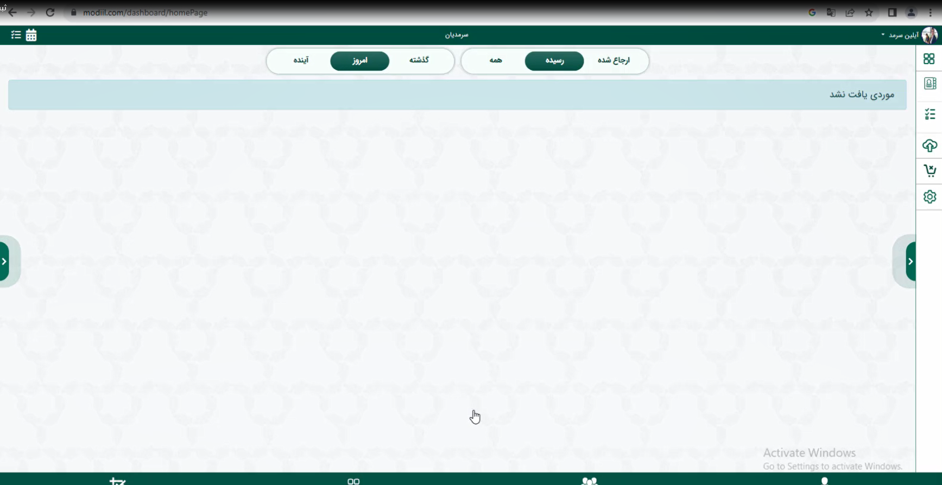Open the checklist icon in right sidebar
942x485 pixels.
pyautogui.click(x=930, y=114)
